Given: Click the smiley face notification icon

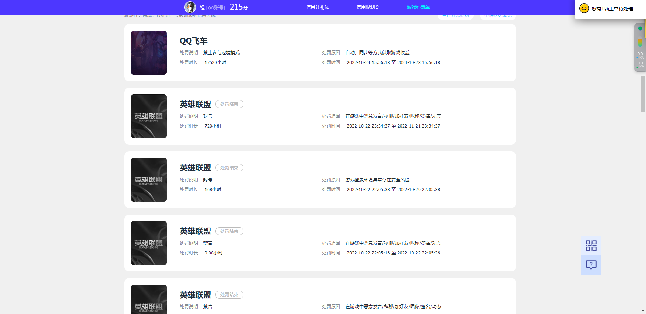Looking at the screenshot, I should click(584, 8).
